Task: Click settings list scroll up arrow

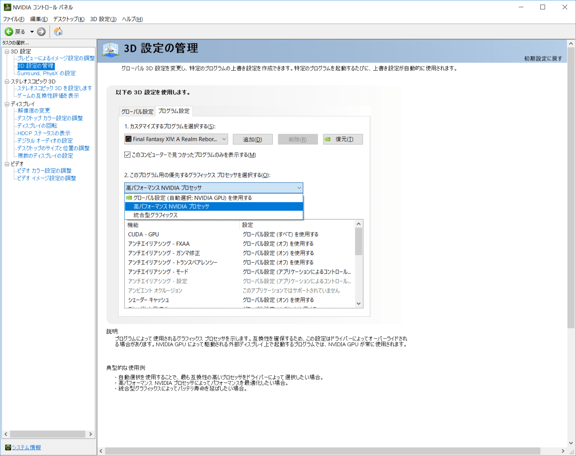Action: pos(359,224)
